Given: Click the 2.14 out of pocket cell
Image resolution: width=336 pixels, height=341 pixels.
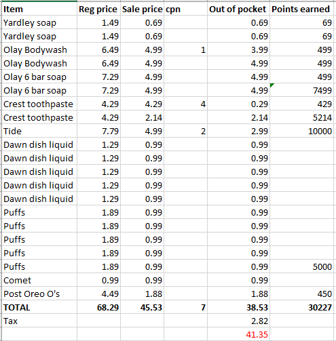Looking at the screenshot, I should coord(238,117).
